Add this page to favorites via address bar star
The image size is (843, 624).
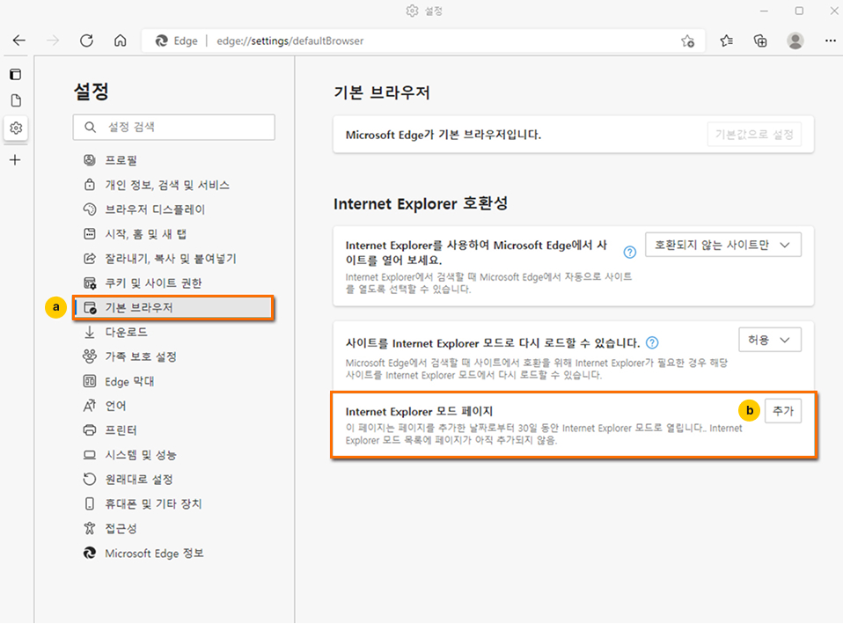point(687,40)
